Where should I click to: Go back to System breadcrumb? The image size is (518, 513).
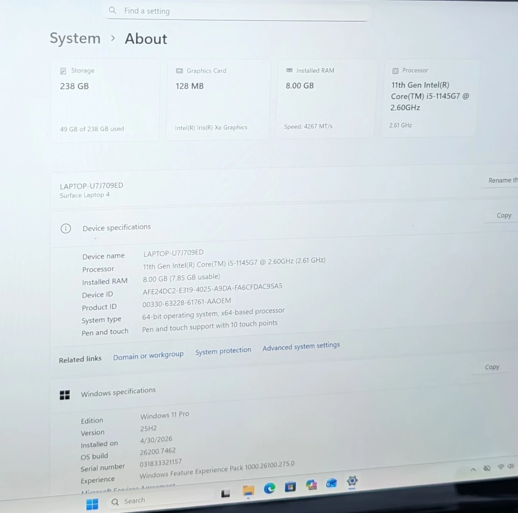pos(75,38)
